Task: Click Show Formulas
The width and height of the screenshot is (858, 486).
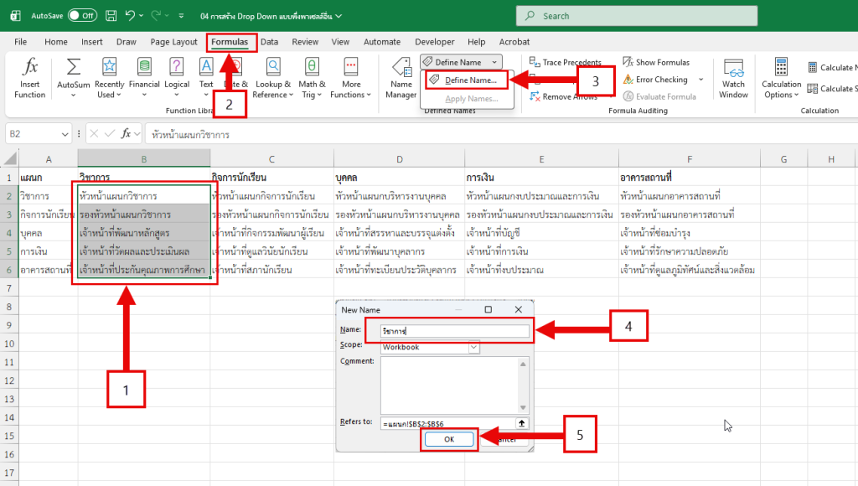Action: (x=656, y=62)
